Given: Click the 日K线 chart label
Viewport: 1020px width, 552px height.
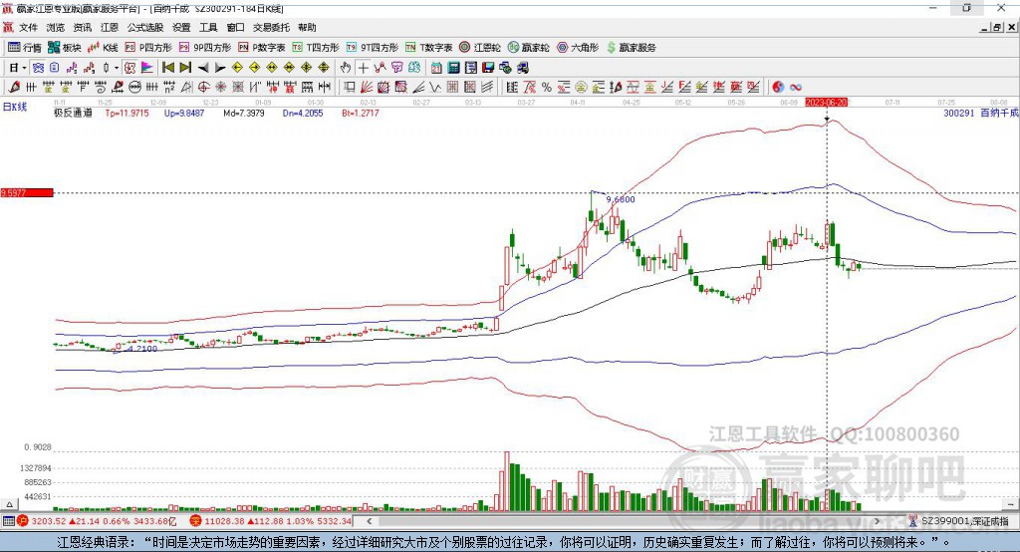Looking at the screenshot, I should 15,107.
